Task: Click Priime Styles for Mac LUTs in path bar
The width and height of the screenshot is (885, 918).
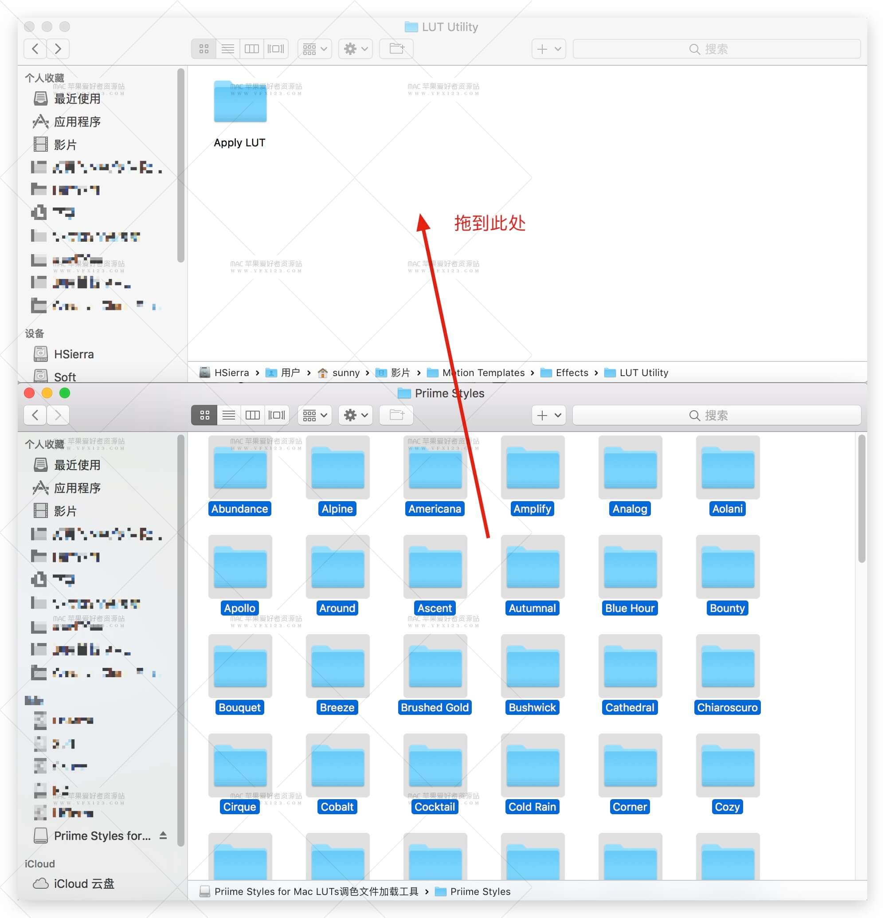Action: [309, 891]
